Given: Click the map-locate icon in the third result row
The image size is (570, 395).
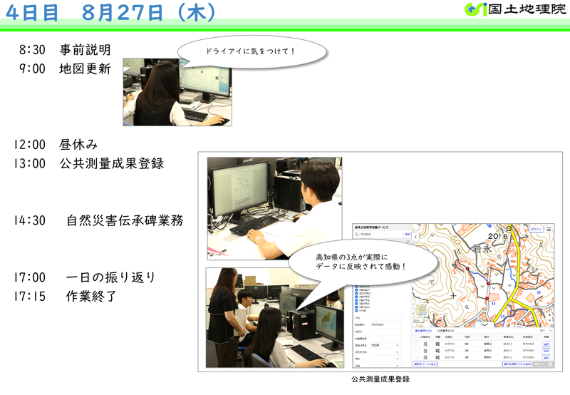Looking at the screenshot, I should click(x=437, y=357).
